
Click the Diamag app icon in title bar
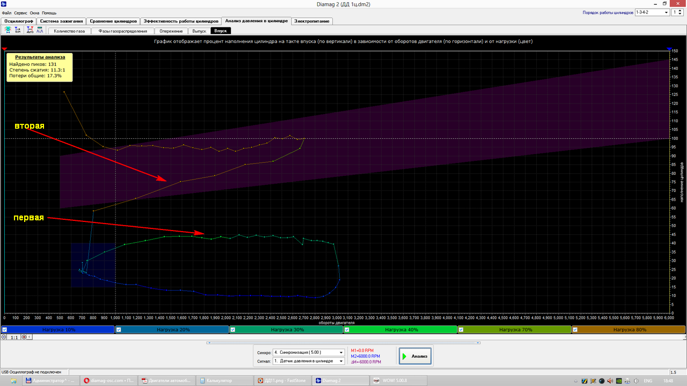4,4
